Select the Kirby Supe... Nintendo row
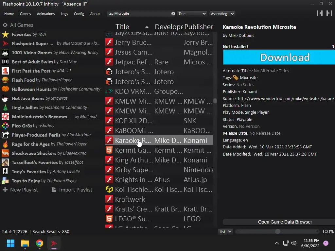 pos(159,170)
